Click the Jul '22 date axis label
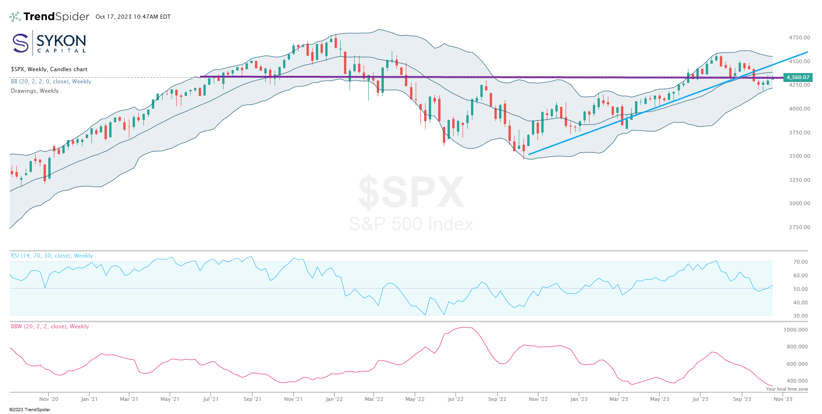Image resolution: width=822 pixels, height=414 pixels. tap(456, 399)
